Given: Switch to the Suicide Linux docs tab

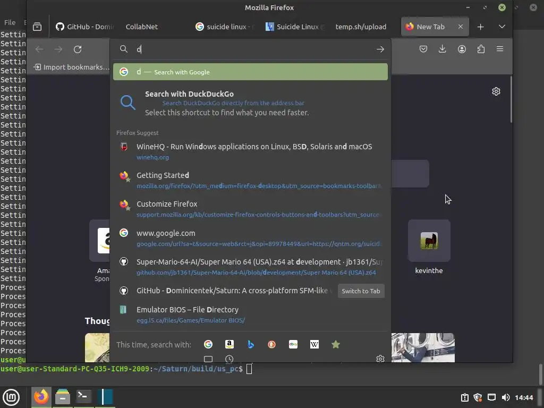Looking at the screenshot, I should [x=295, y=27].
